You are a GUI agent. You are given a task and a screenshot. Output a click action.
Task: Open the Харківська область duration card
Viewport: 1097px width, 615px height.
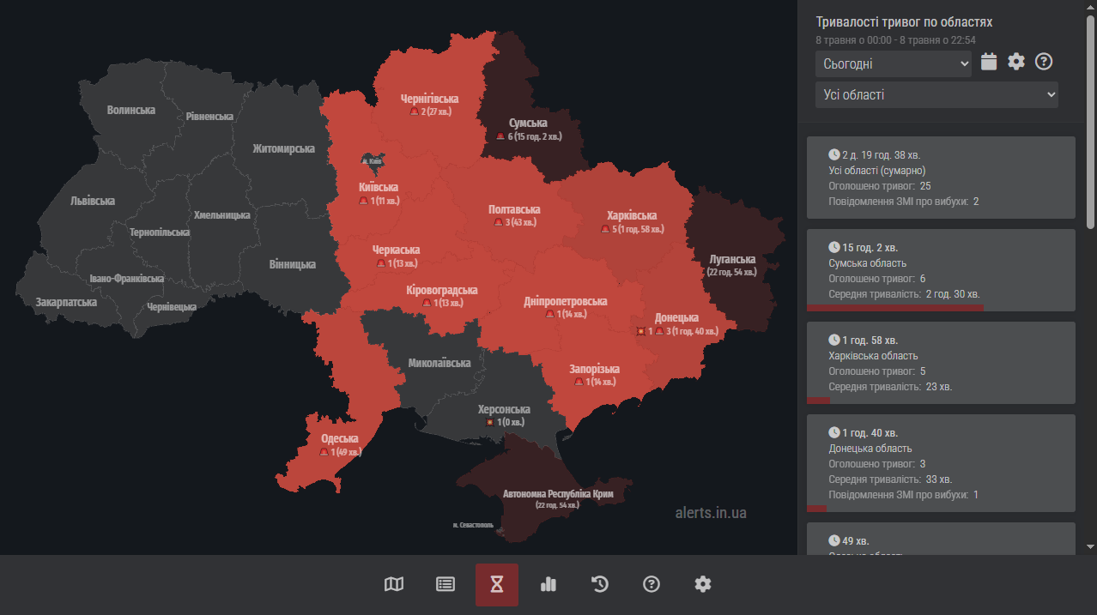click(x=941, y=363)
